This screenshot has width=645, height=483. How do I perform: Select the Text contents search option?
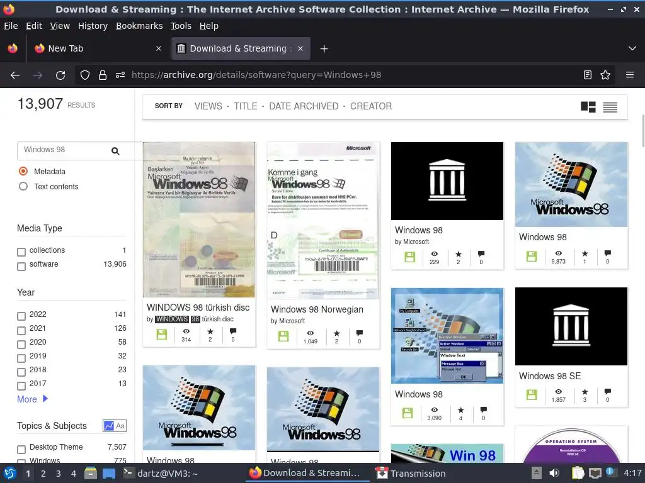(x=23, y=186)
